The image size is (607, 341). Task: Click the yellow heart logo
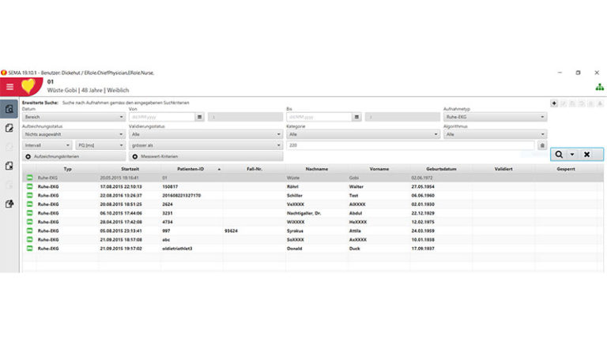(28, 87)
